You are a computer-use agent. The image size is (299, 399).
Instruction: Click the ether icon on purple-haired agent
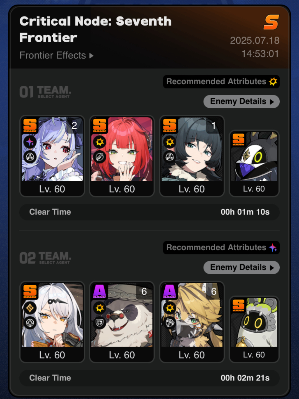click(x=30, y=142)
